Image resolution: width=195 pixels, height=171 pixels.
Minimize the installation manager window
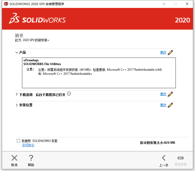click(164, 4)
